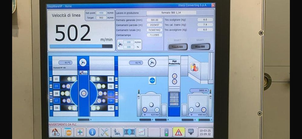Viewport: 302px width, 139px height.
Task: Click the dryer fan icon beside High Productivity
Action: pyautogui.click(x=152, y=63)
